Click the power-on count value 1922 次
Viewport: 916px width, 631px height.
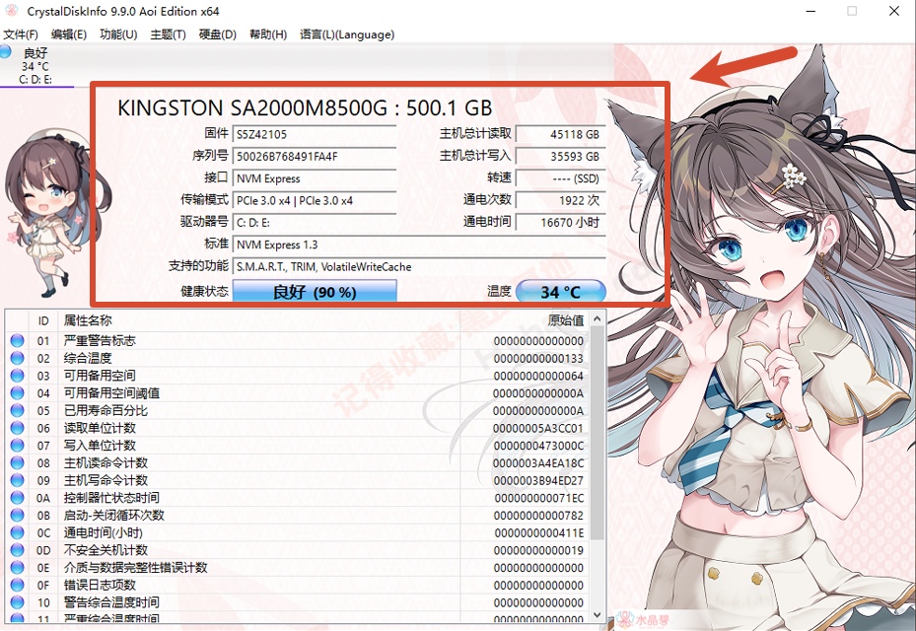[561, 200]
